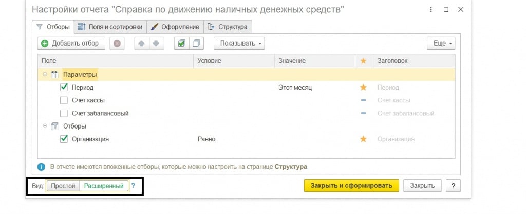Switch to the Поля и сортировки tab
The image size is (526, 214).
click(110, 27)
